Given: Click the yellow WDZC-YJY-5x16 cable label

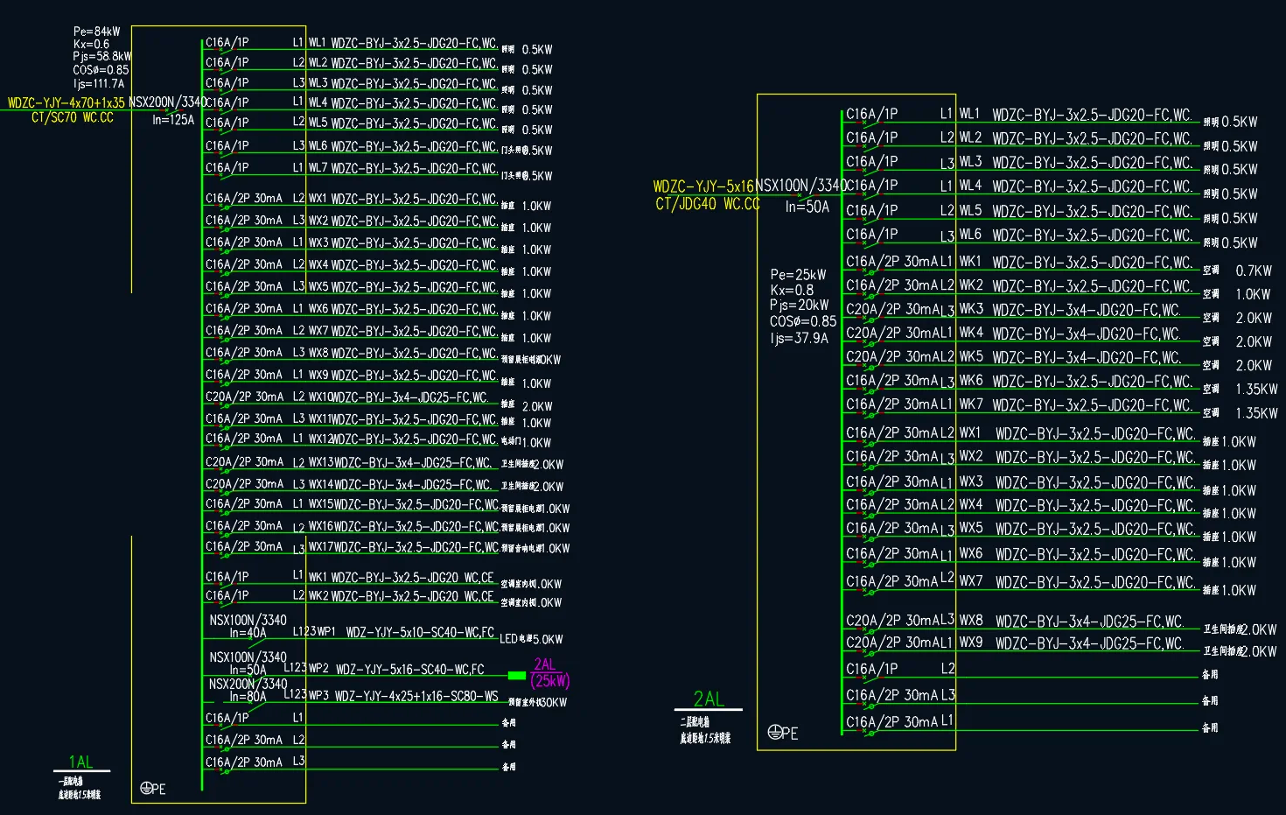Looking at the screenshot, I should pos(703,186).
